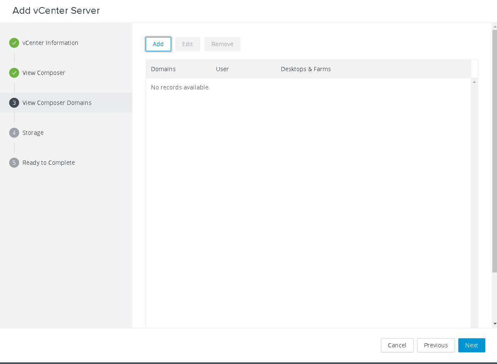Click the Remove button
This screenshot has height=364, width=497.
[222, 44]
